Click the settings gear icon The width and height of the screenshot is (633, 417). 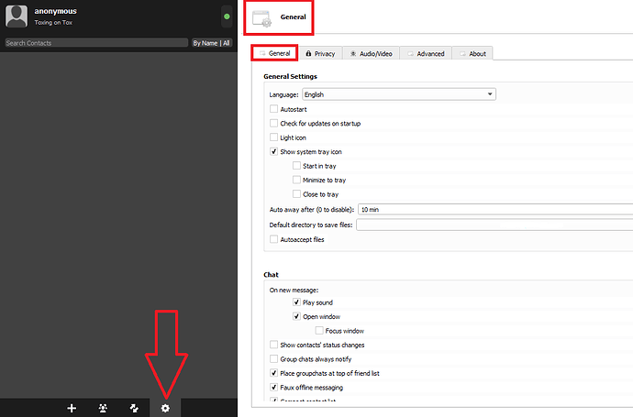click(165, 408)
